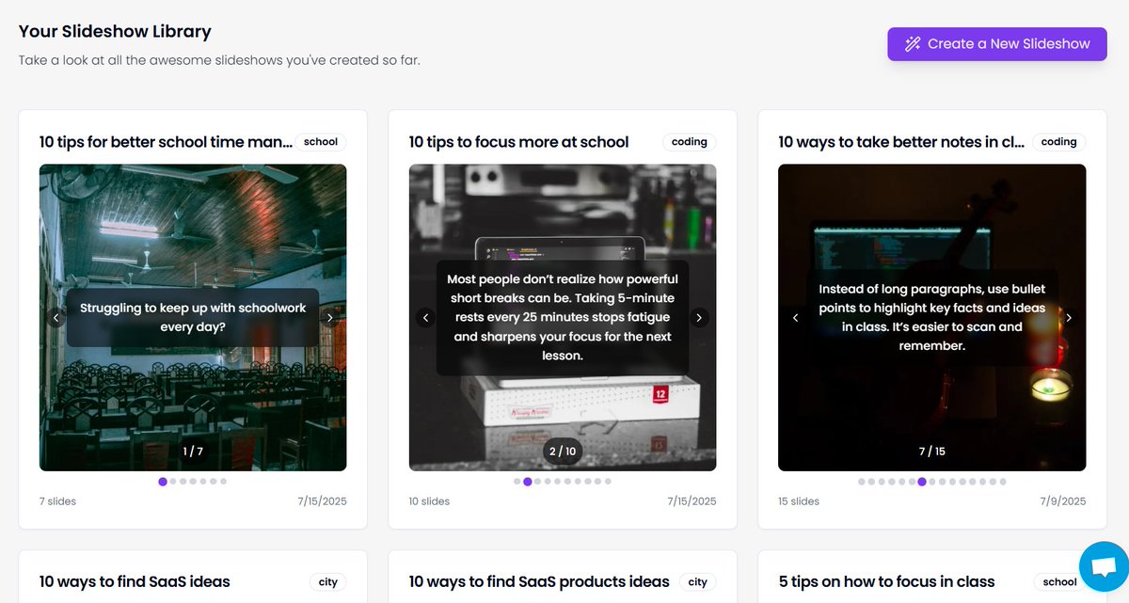Image resolution: width=1129 pixels, height=603 pixels.
Task: Click the coding tag on better notes card
Action: pos(1058,142)
